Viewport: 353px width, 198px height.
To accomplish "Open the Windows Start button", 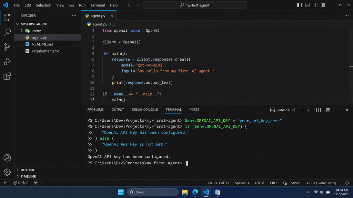I will point(121,192).
